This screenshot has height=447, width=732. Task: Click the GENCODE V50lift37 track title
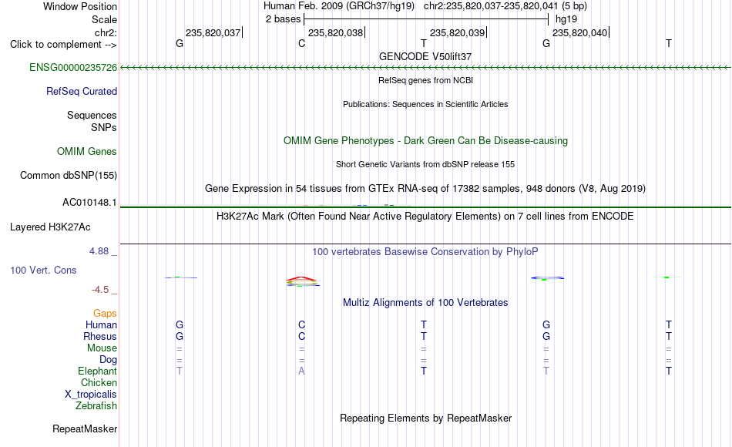(425, 56)
